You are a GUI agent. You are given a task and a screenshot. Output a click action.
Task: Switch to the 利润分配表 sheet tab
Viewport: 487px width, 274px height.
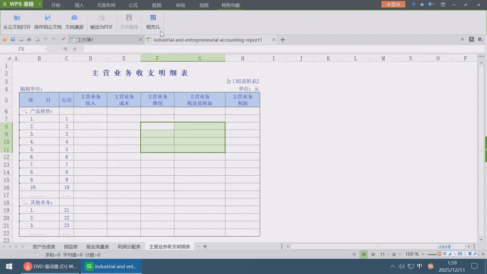[x=129, y=247]
